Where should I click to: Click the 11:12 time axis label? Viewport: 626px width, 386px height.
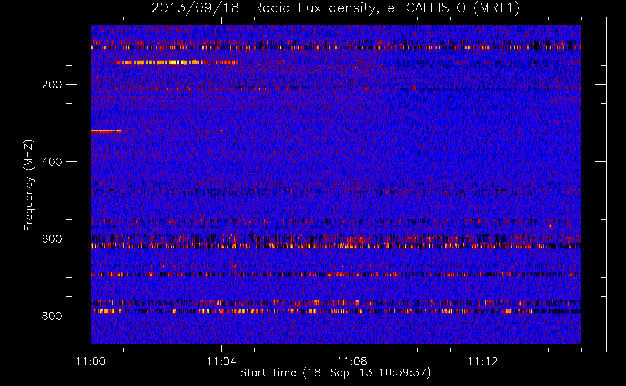483,362
